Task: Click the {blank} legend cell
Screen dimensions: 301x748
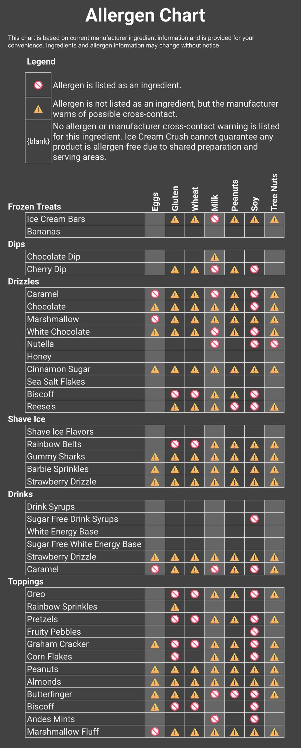Action: 38,141
